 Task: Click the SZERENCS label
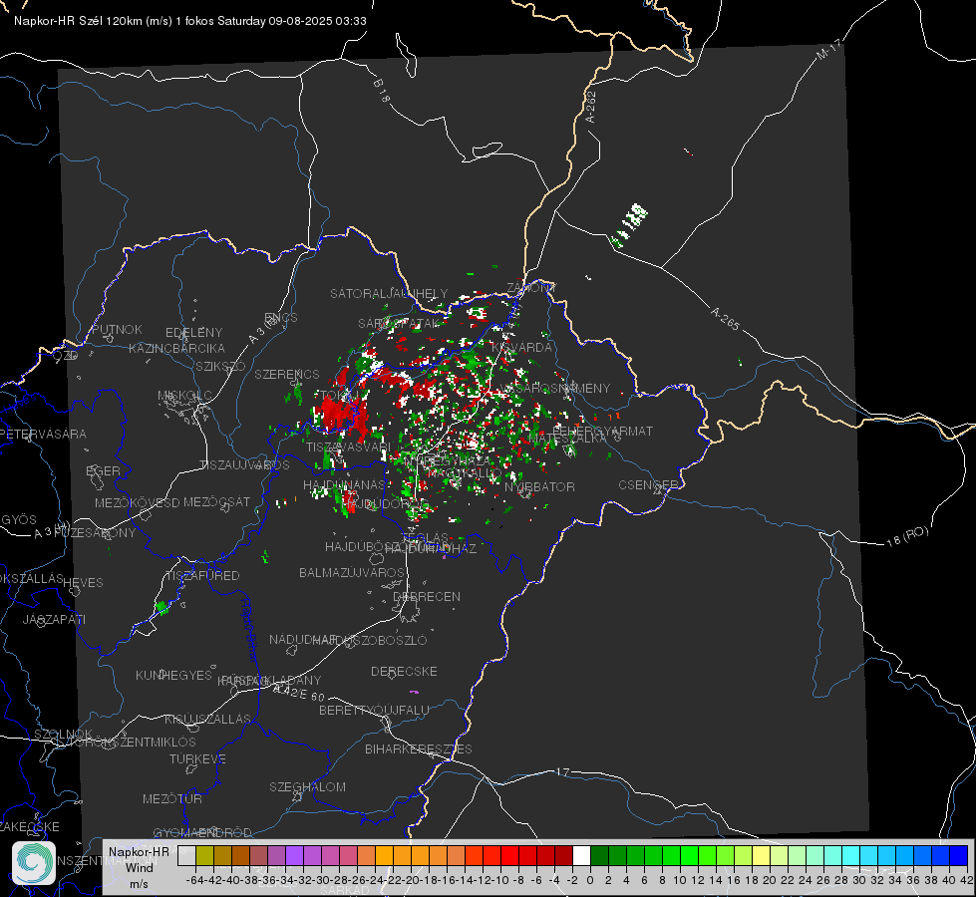(x=287, y=374)
